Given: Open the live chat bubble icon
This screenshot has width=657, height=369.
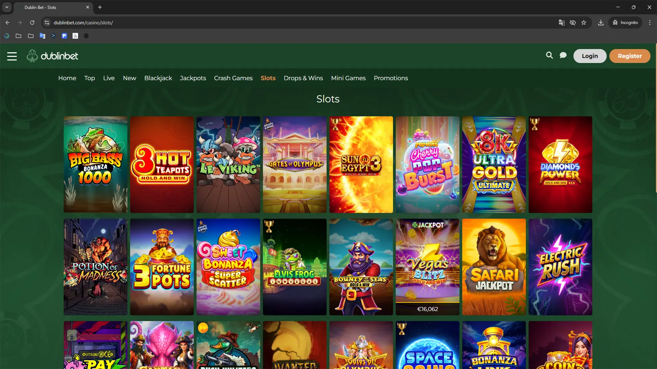Looking at the screenshot, I should (563, 55).
